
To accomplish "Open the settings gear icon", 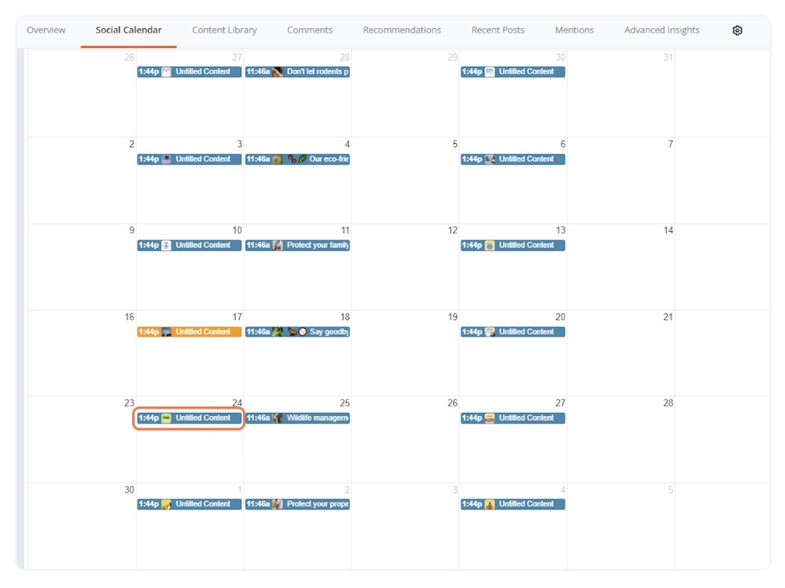I will (x=737, y=31).
